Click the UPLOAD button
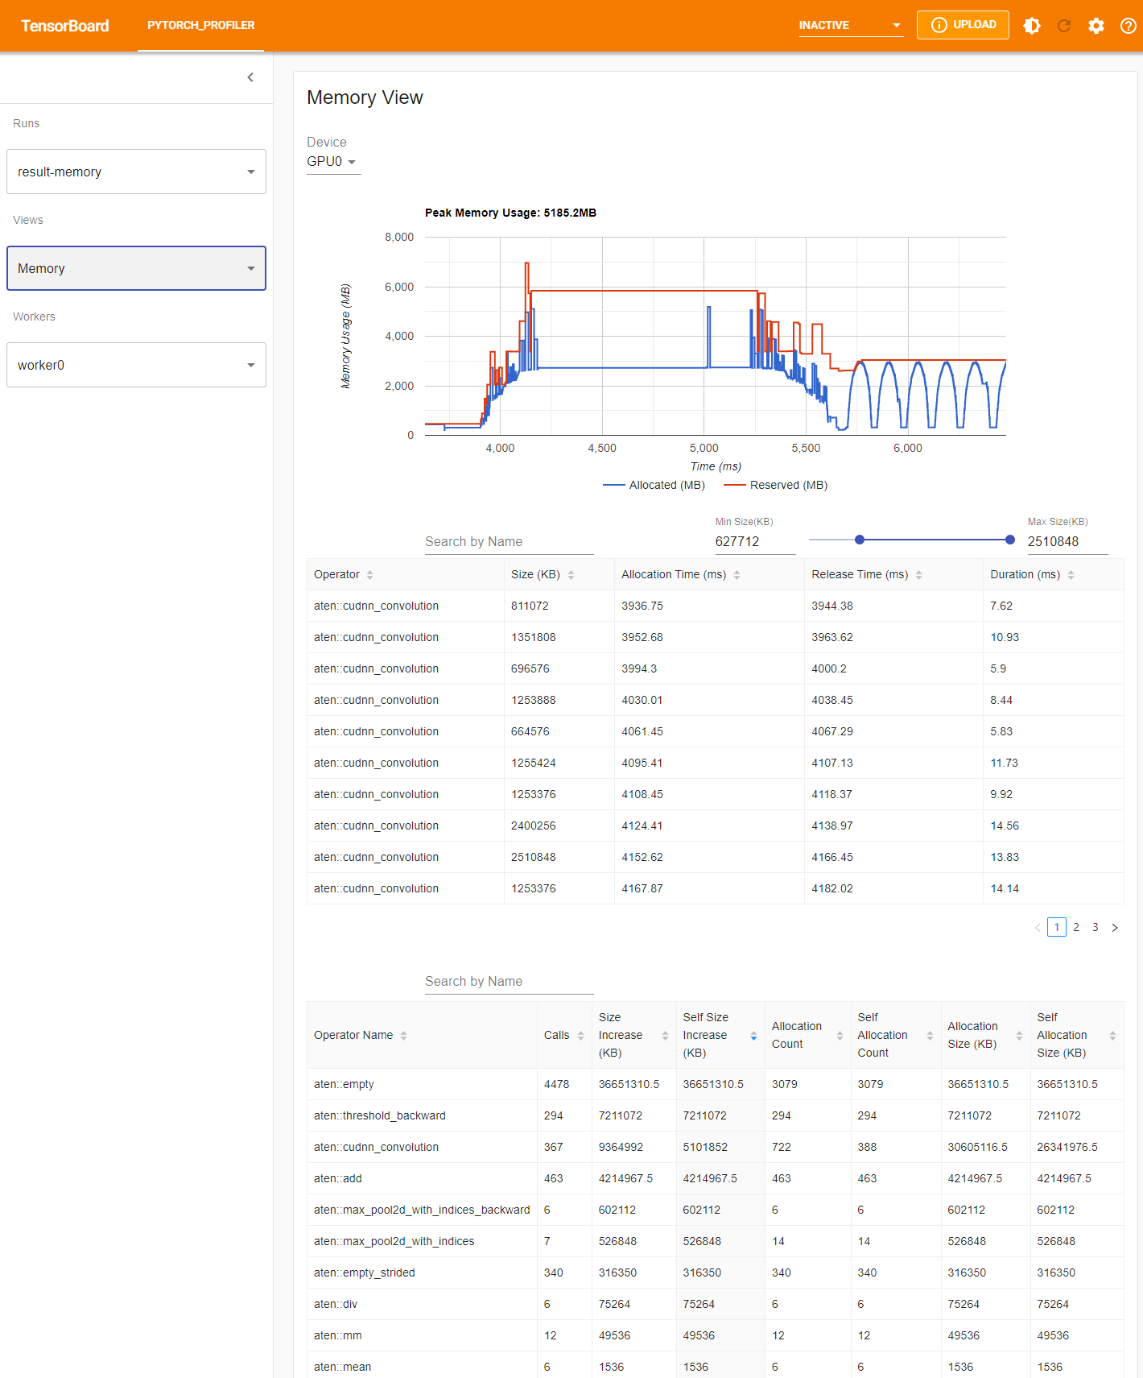 (x=963, y=25)
